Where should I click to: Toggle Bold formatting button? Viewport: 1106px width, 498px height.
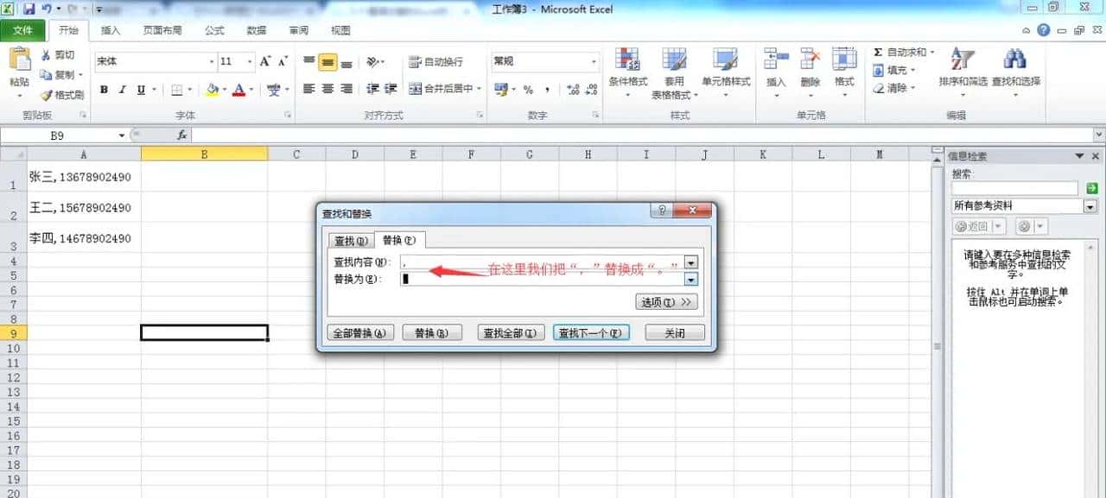tap(104, 90)
